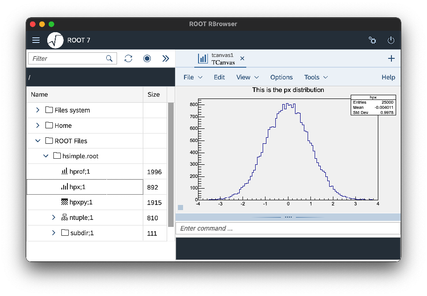
Task: Close the tcanvas1 tab
Action: (x=242, y=58)
